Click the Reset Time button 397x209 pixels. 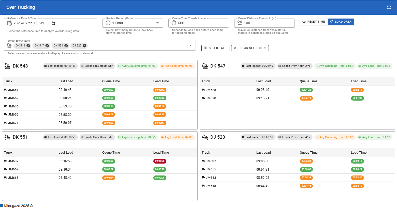tap(314, 22)
